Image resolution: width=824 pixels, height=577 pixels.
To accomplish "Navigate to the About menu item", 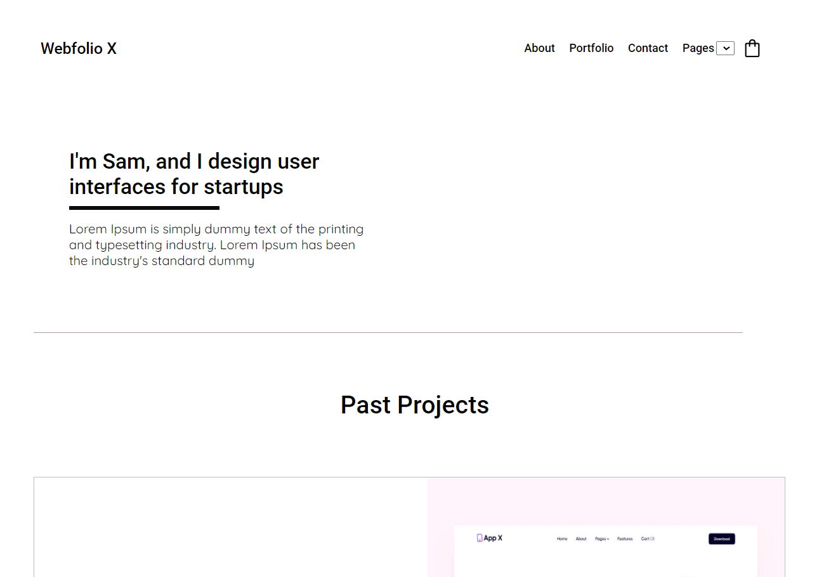I will 539,48.
